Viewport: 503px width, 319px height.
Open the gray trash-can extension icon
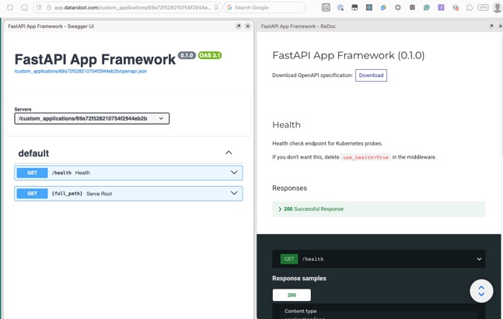326,7
